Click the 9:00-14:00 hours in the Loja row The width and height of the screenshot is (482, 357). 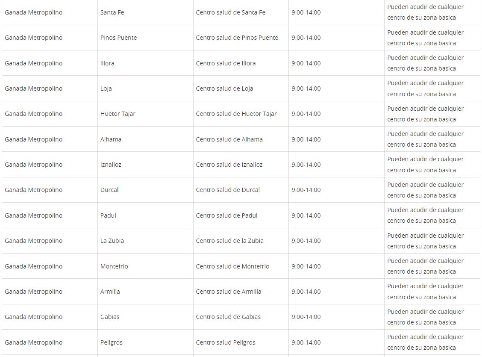(306, 89)
